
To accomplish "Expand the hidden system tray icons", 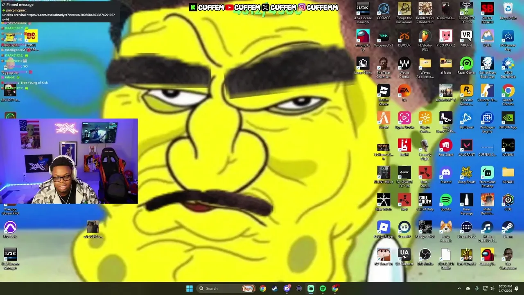I will tap(459, 288).
